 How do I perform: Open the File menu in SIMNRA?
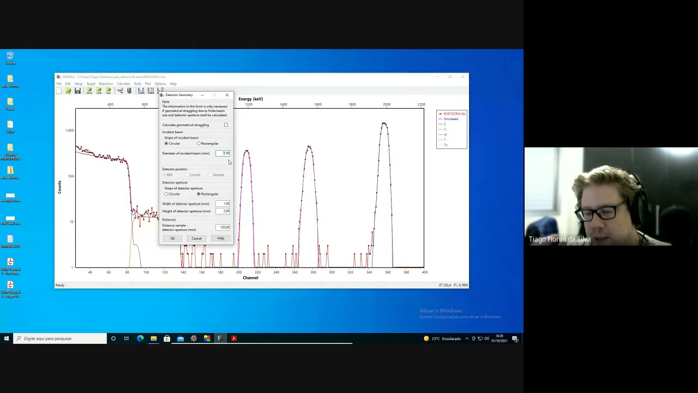click(59, 84)
